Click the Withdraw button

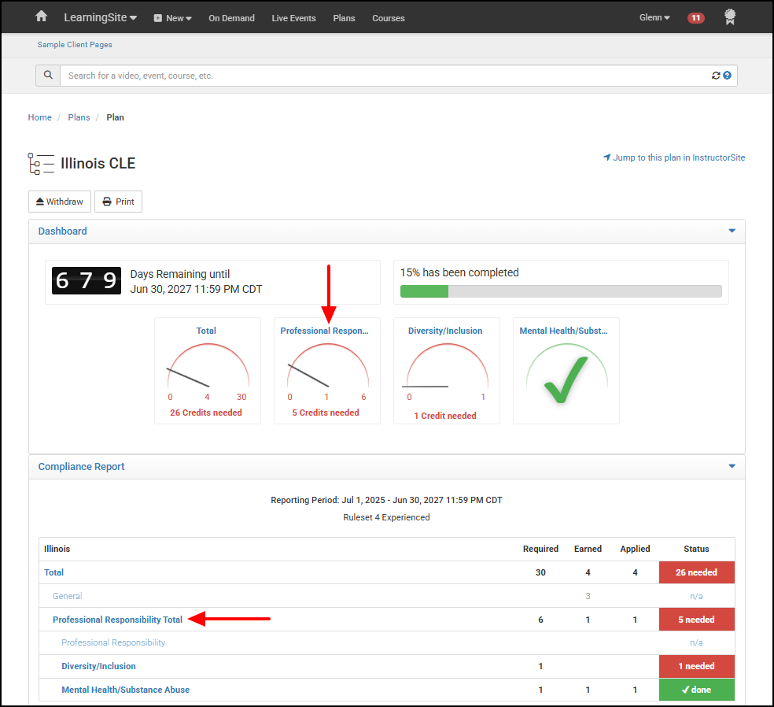(60, 202)
